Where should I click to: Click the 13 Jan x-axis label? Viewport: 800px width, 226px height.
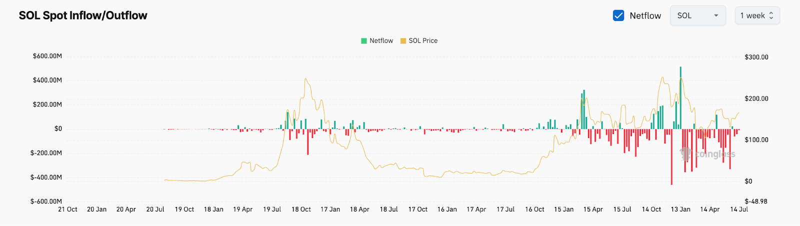680,209
